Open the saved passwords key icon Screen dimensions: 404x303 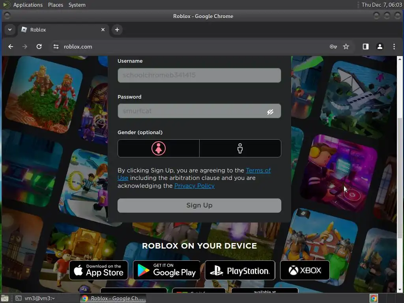[x=333, y=47]
